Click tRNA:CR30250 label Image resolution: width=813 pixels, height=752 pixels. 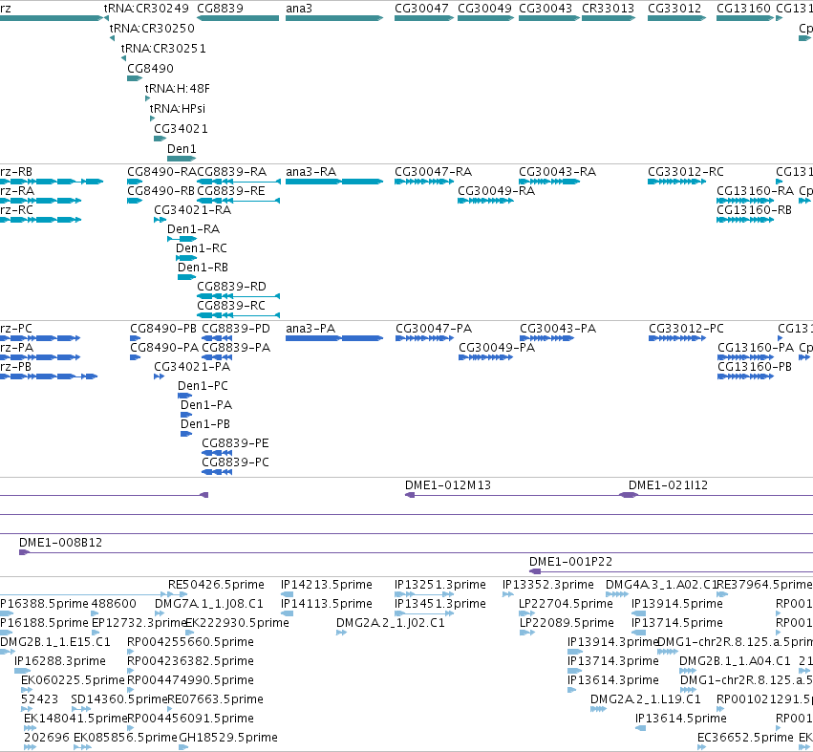(x=152, y=28)
